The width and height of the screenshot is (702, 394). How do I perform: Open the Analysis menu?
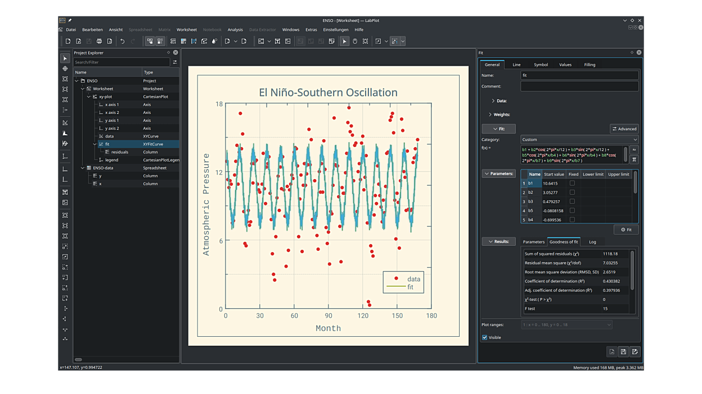235,30
